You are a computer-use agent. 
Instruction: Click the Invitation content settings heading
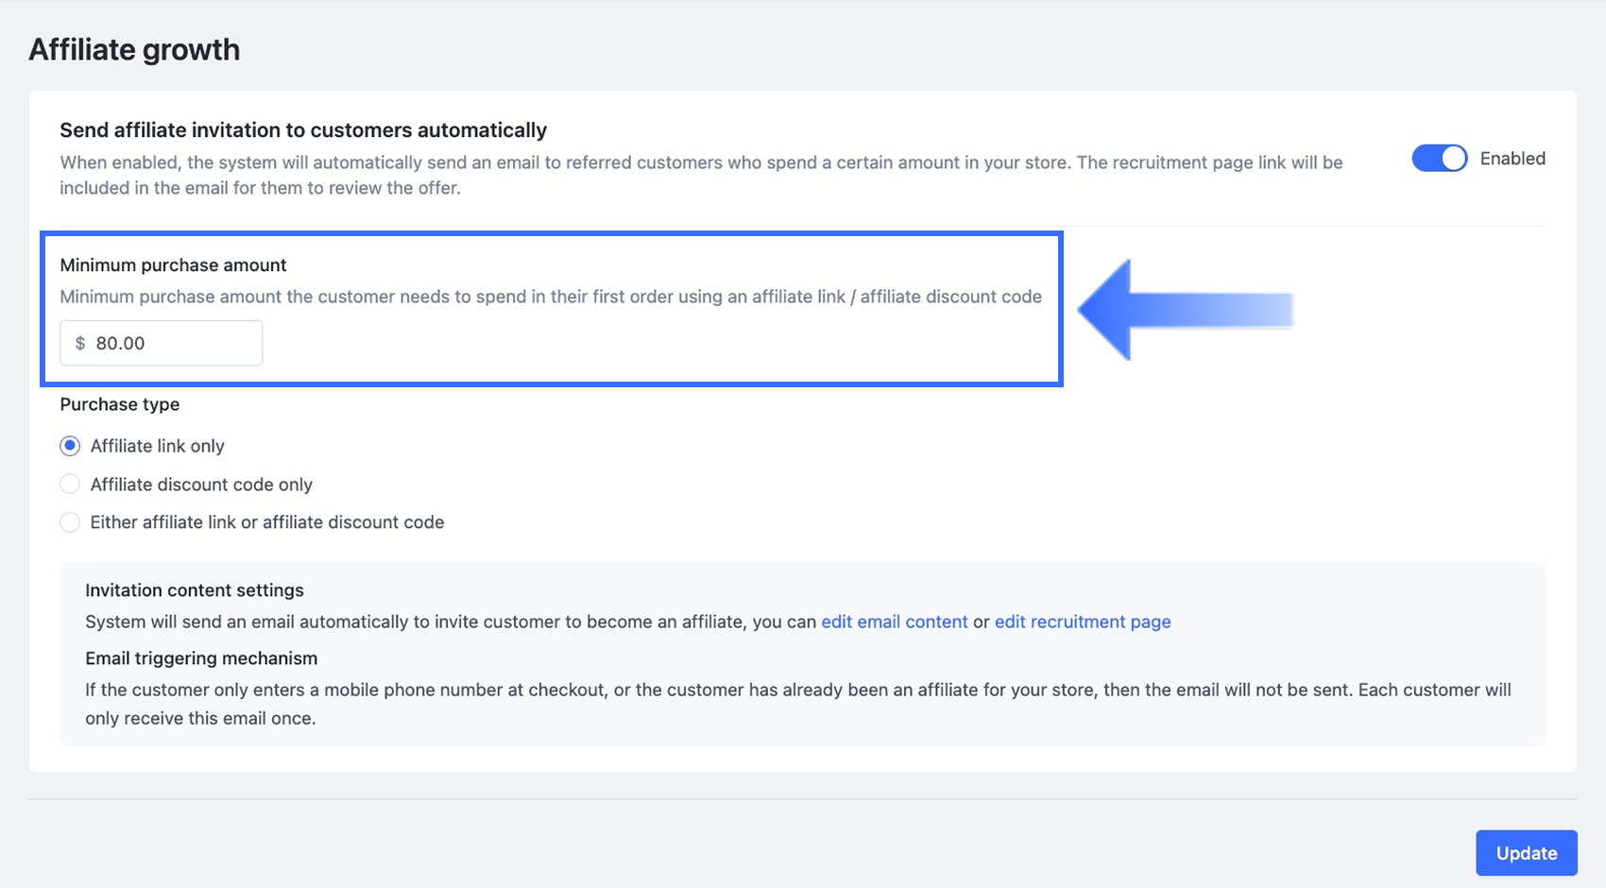pos(195,590)
